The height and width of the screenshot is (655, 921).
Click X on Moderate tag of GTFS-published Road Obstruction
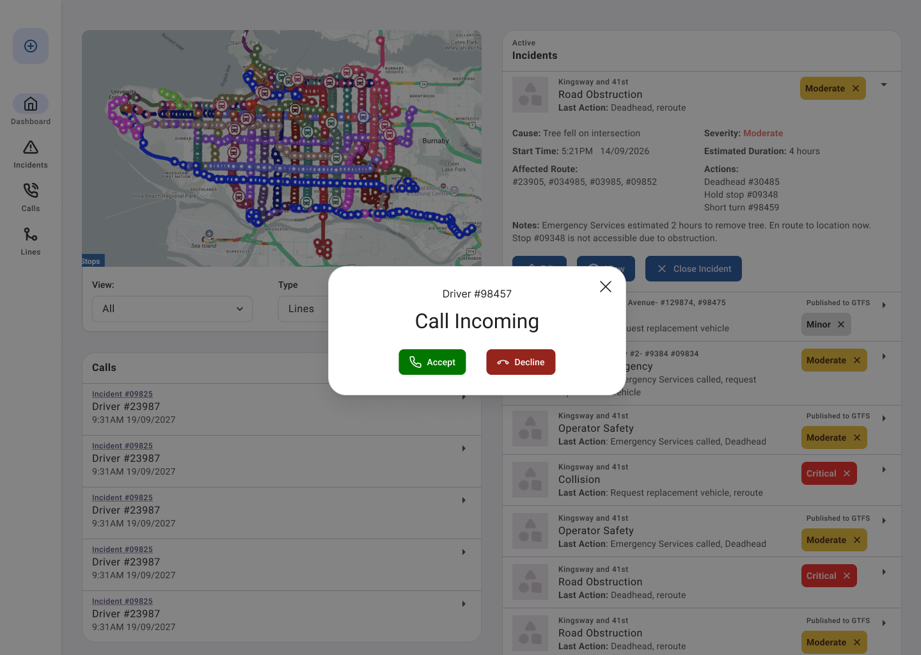tap(857, 642)
